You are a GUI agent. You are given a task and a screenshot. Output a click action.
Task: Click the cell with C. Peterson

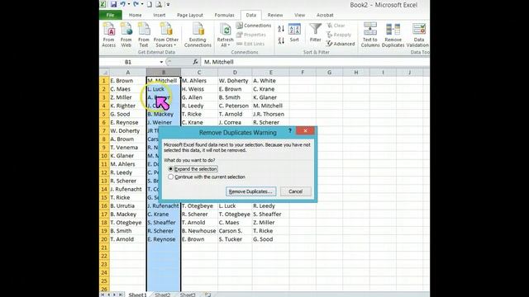pos(235,106)
